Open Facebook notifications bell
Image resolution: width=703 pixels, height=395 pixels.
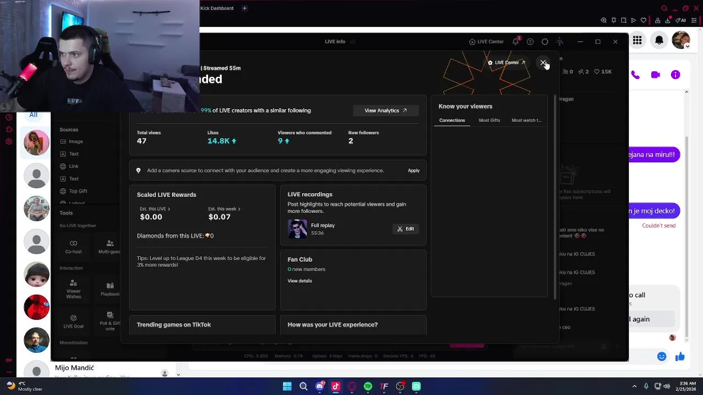pos(659,40)
